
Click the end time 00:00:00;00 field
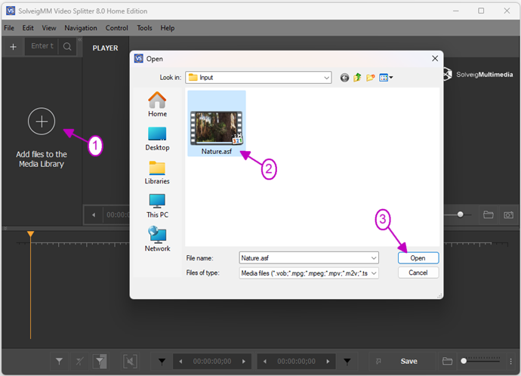click(297, 362)
